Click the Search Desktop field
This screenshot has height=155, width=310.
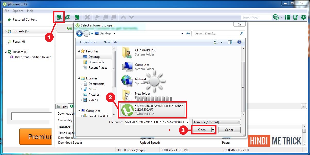219,33
